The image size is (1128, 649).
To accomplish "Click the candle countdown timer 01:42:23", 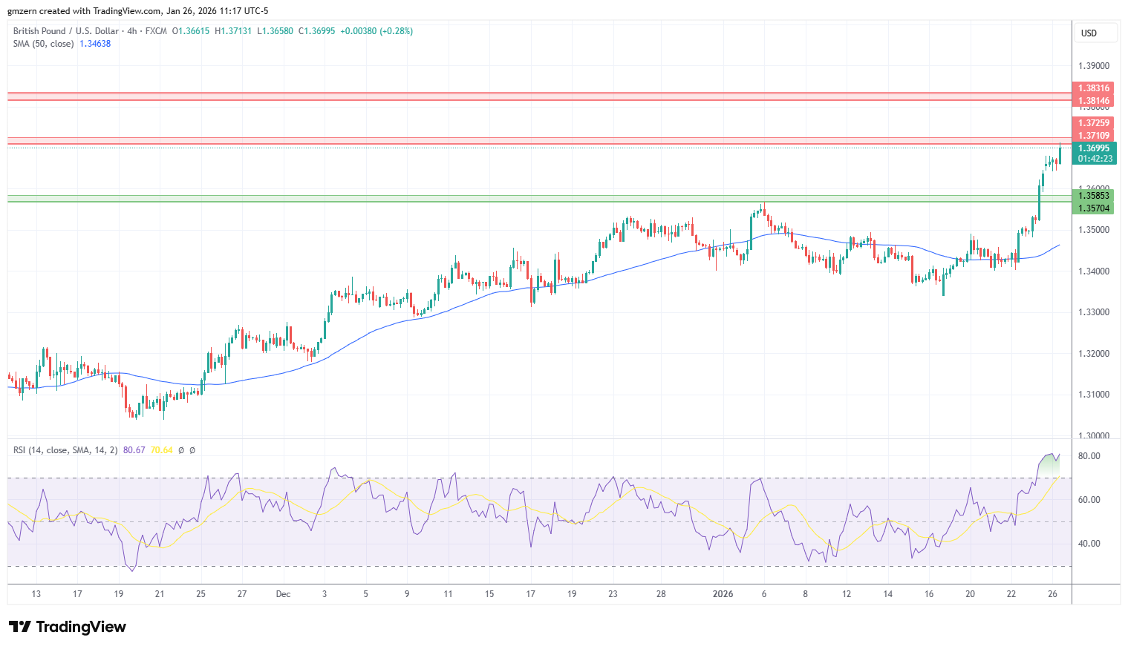I will point(1095,159).
